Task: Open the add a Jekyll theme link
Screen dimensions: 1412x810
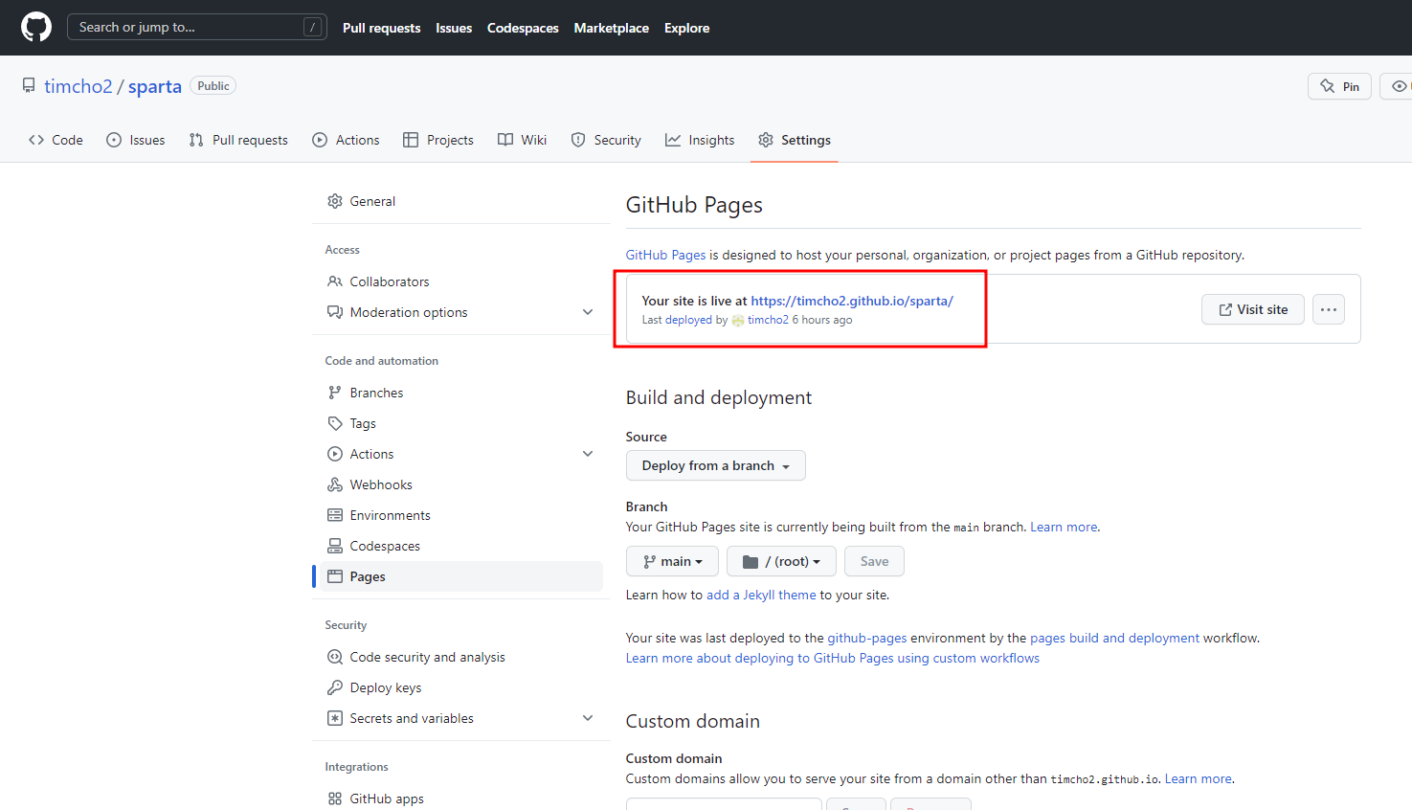Action: (x=761, y=595)
